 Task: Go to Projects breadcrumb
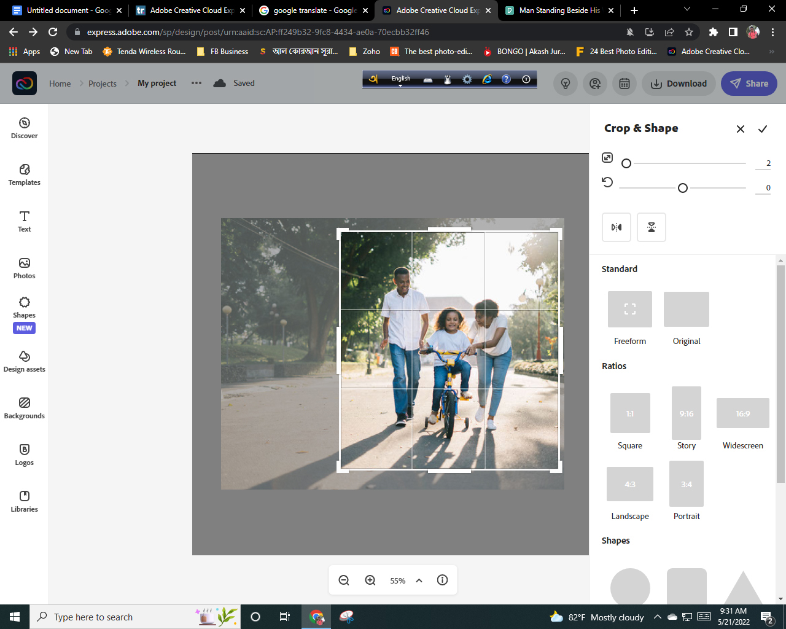103,84
